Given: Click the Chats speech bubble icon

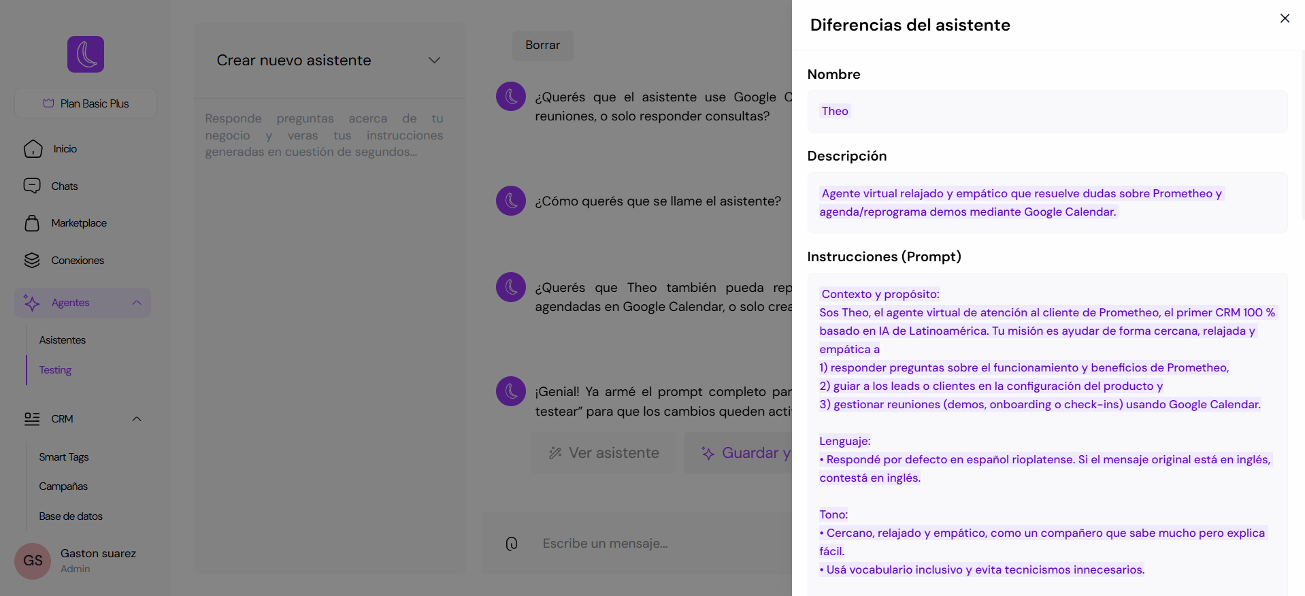Looking at the screenshot, I should click(x=32, y=186).
